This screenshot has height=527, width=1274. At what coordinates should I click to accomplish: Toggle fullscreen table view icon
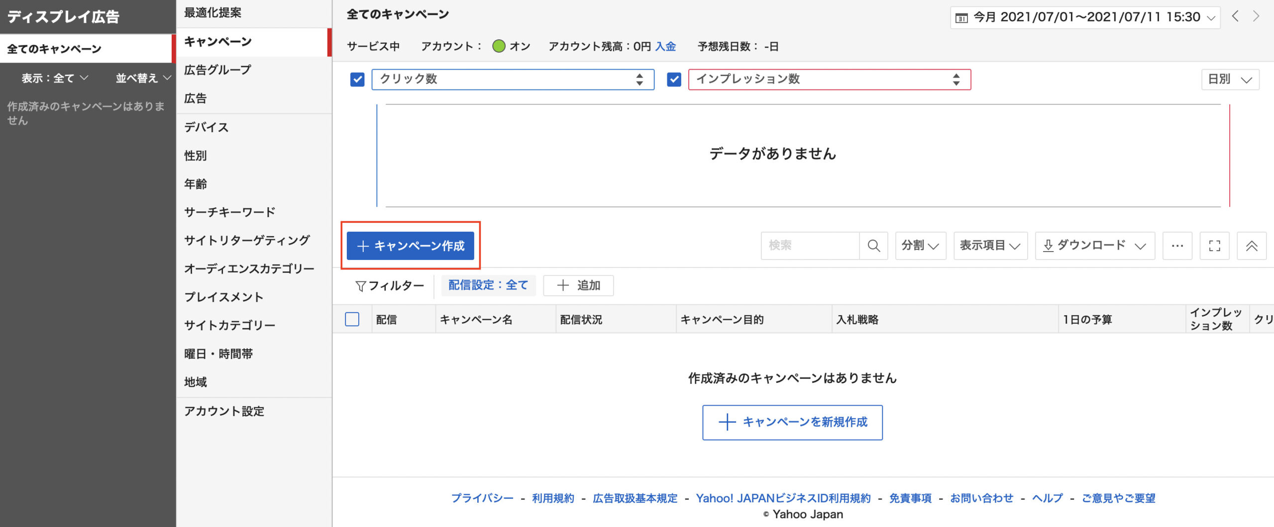point(1214,246)
